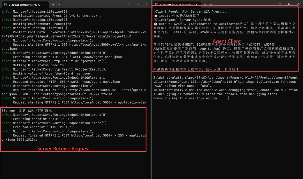303x179 pixels.
Task: Click "Executed endpoint 'HTTP: POST /'" line
Action: click(x=43, y=127)
